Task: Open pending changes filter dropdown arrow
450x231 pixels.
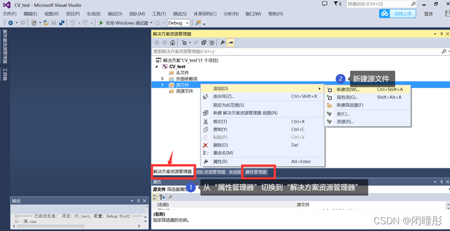Action: tap(190, 43)
